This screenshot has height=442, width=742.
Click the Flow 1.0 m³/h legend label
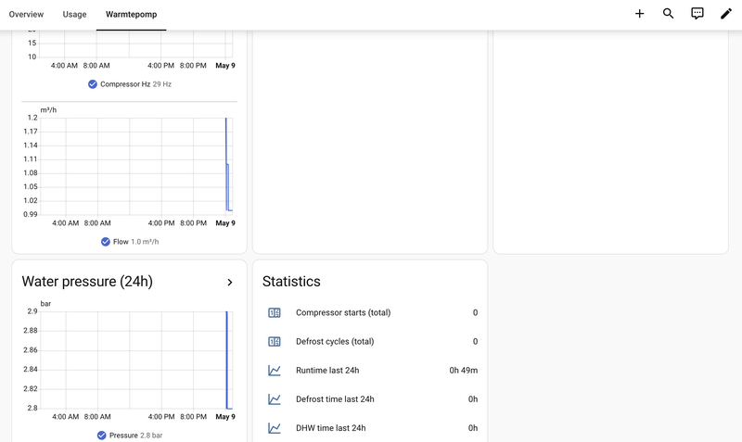tap(135, 242)
